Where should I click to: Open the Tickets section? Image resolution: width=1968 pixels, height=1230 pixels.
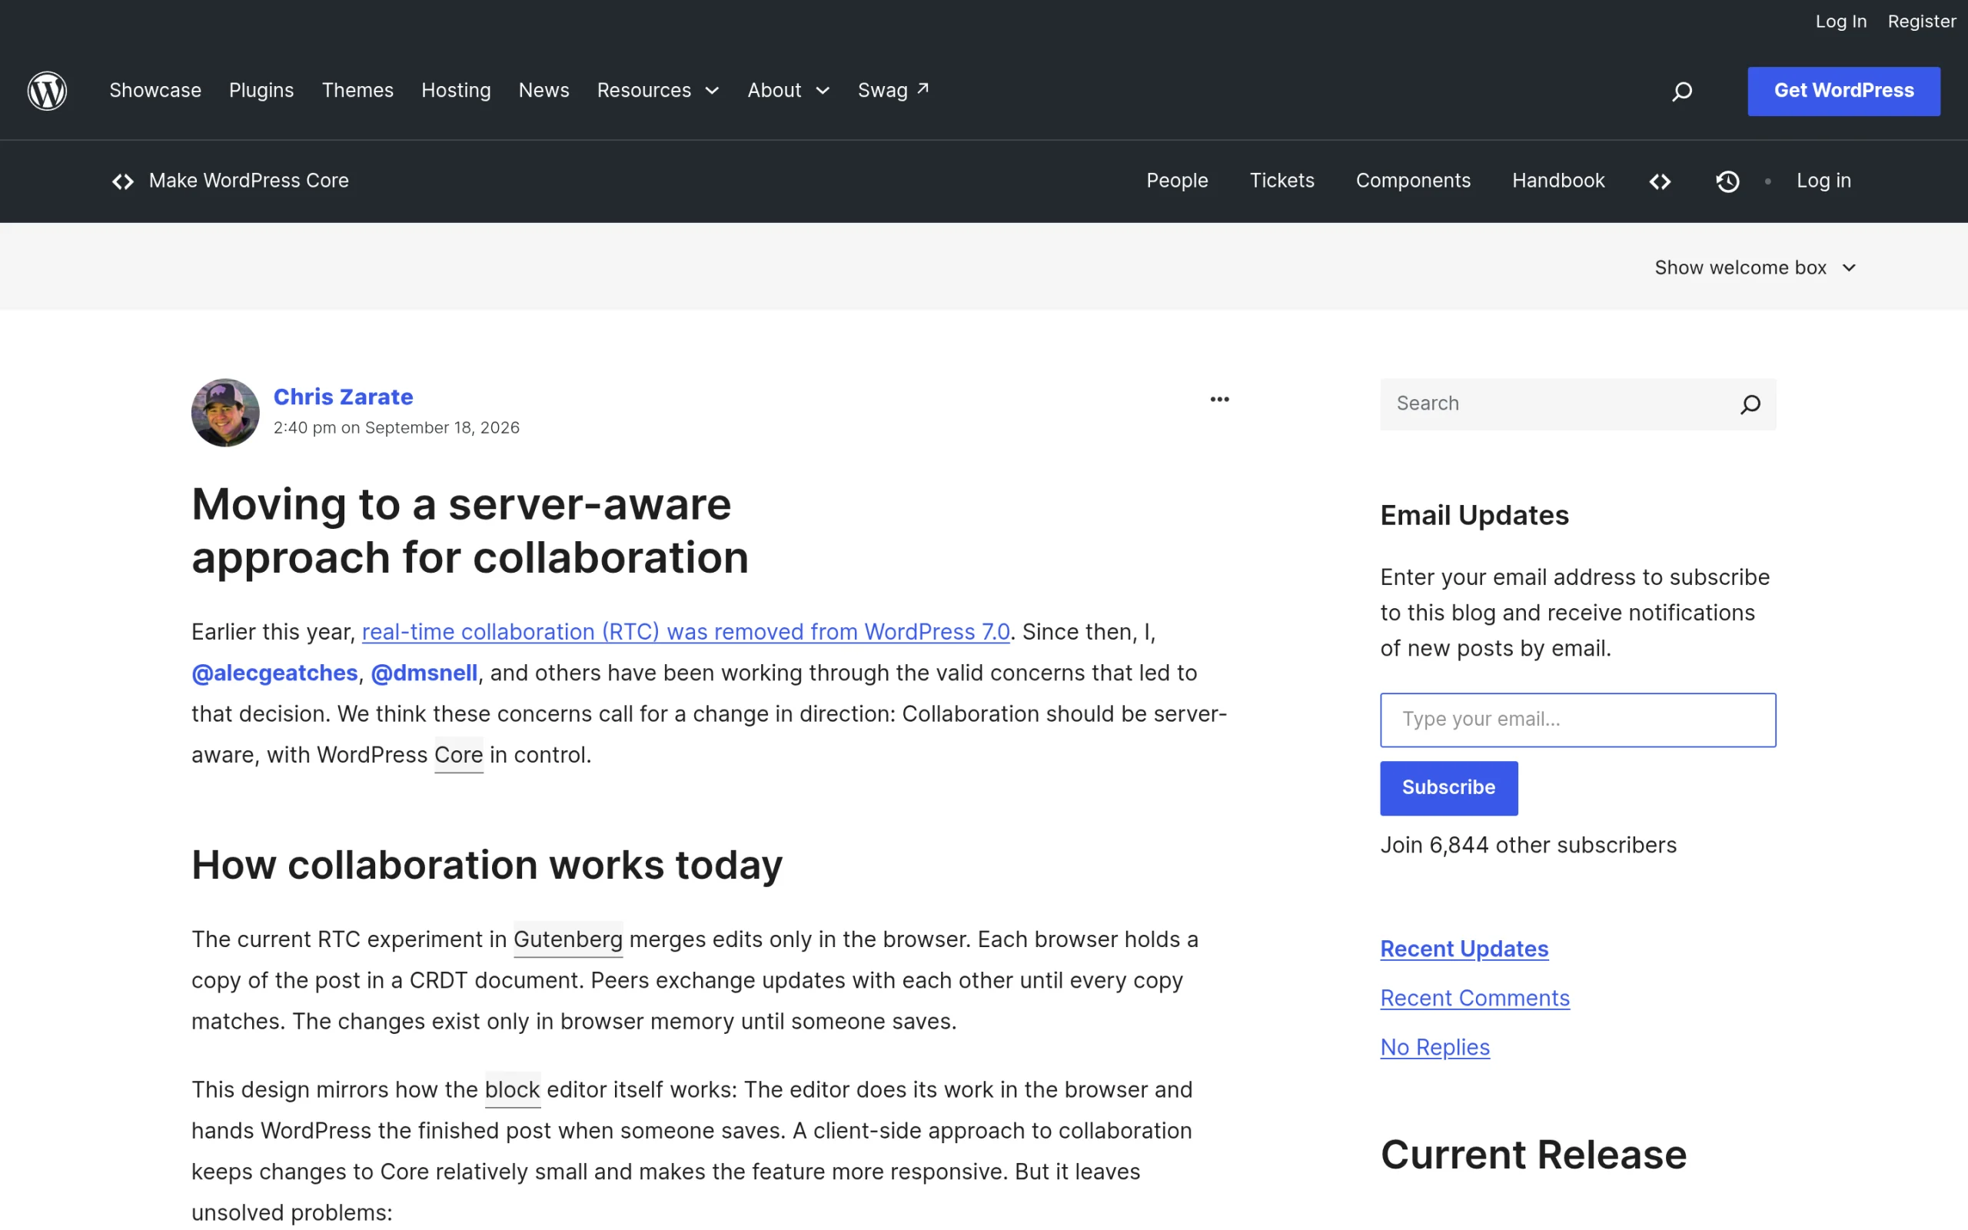[x=1282, y=181]
